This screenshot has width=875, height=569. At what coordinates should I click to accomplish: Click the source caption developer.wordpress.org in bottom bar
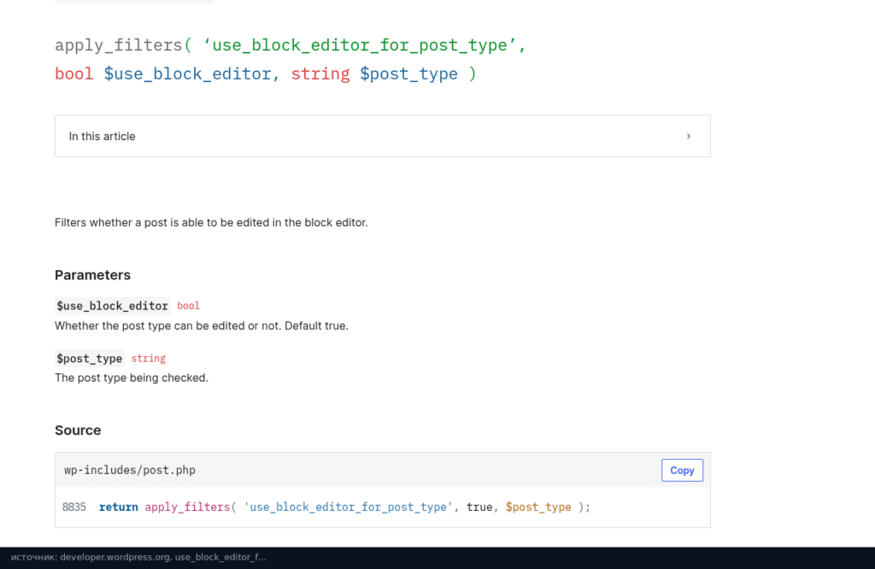point(138,557)
